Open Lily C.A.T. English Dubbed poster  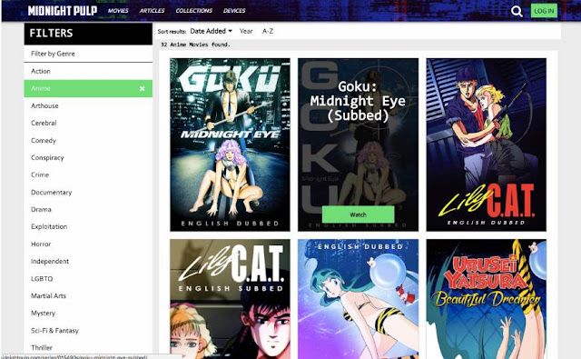(487, 145)
